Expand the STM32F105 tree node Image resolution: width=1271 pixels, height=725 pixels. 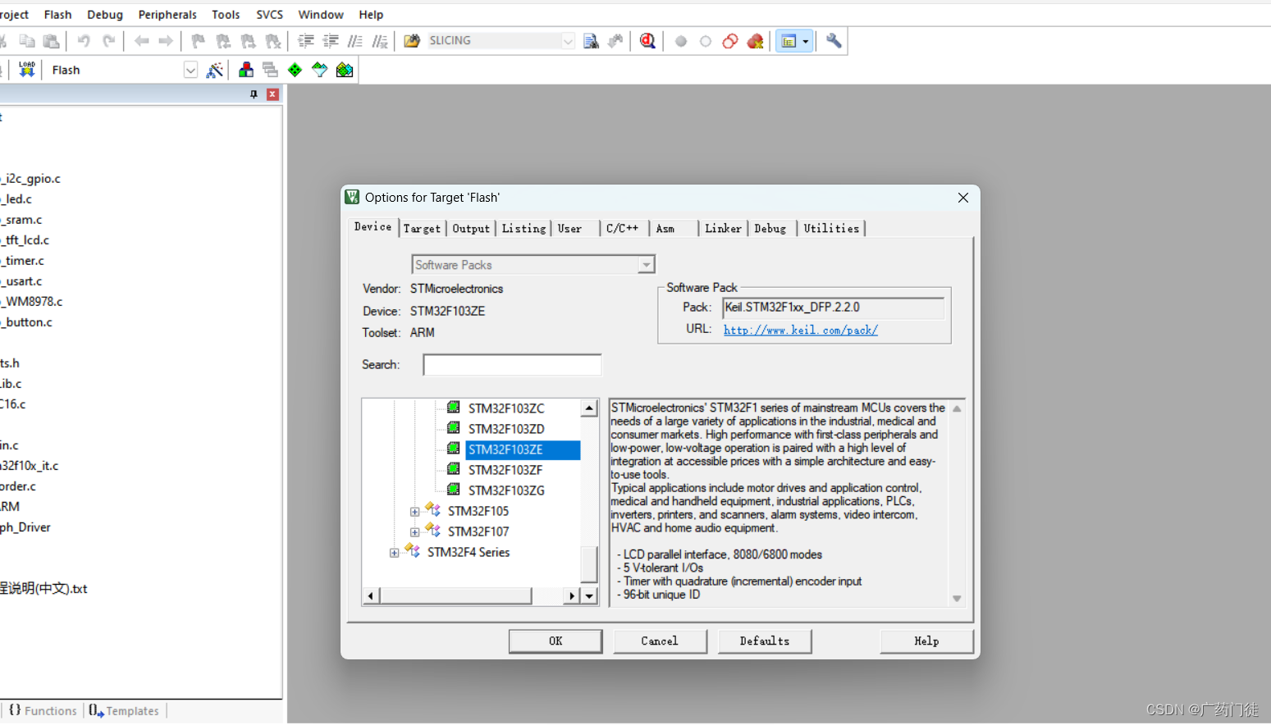(415, 512)
